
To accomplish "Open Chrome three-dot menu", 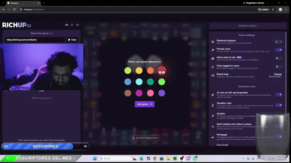I will pos(286,10).
